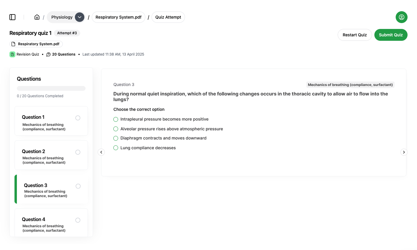Go to next question arrow
417x250 pixels.
coord(404,152)
